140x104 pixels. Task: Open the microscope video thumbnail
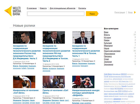(x=24, y=82)
